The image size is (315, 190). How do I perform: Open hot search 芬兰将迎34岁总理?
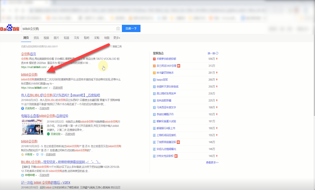point(166,66)
